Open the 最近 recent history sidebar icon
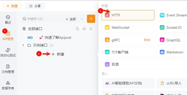The height and width of the screenshot is (95, 187). 8,20
